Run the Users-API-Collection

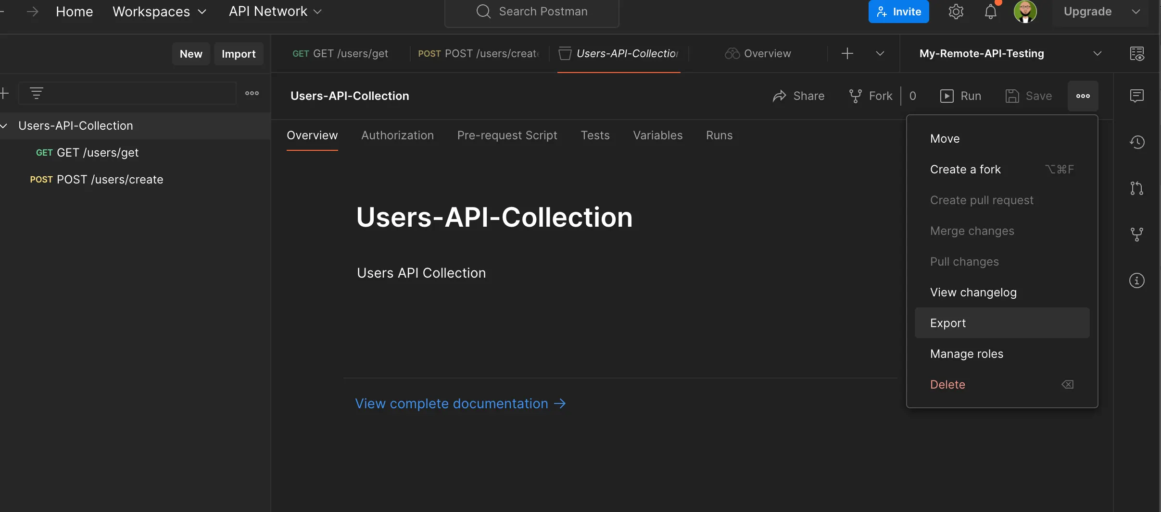pyautogui.click(x=960, y=96)
